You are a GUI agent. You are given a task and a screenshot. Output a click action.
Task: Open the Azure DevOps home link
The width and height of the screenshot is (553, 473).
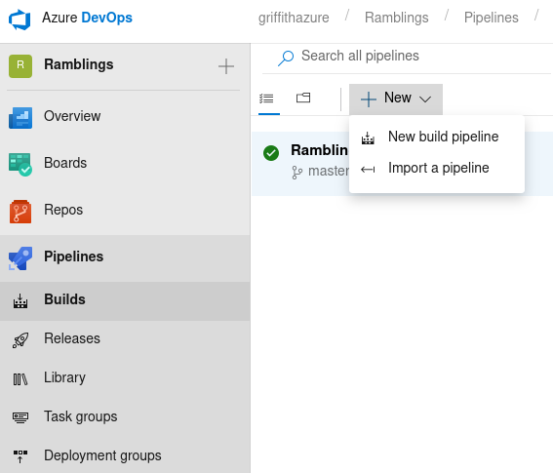[87, 18]
